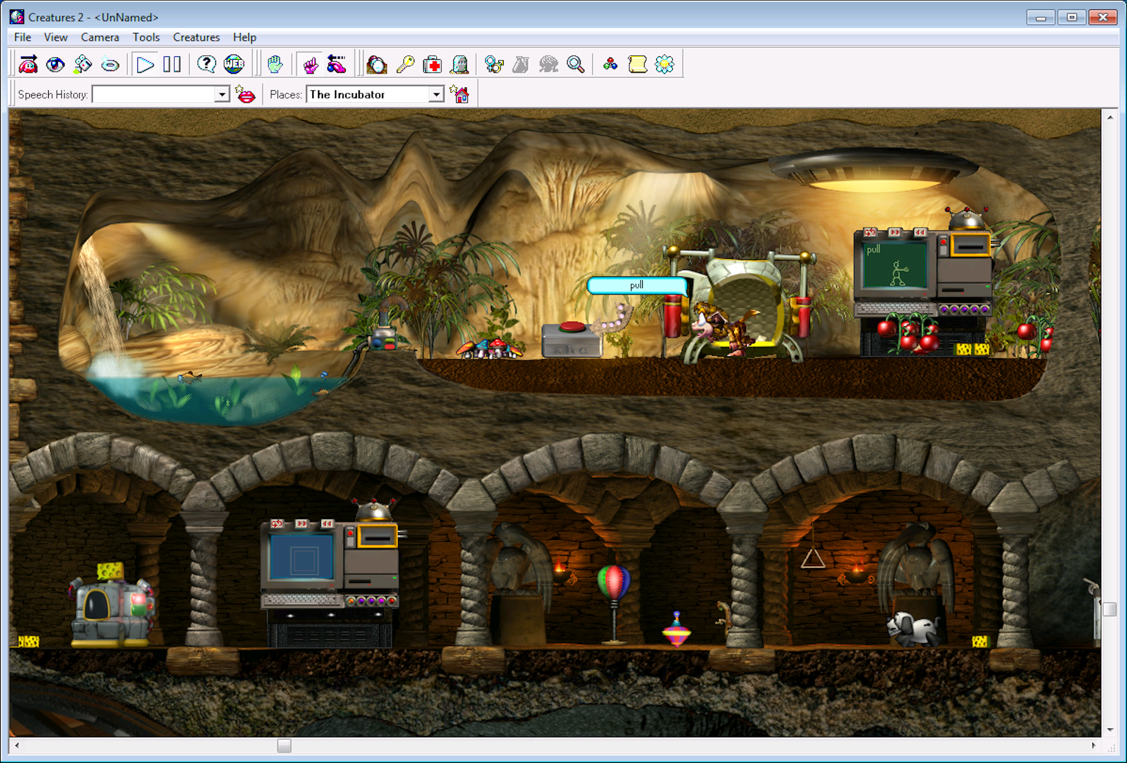Click the red button on learning machine
The image size is (1127, 763).
tap(571, 327)
